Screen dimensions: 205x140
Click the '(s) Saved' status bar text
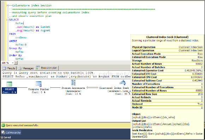pos(6,138)
